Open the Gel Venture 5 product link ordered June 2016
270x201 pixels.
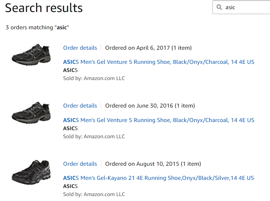click(x=158, y=120)
